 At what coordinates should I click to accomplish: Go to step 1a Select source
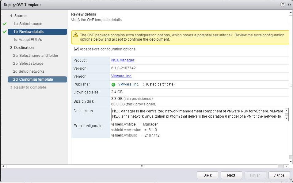[x=28, y=24]
